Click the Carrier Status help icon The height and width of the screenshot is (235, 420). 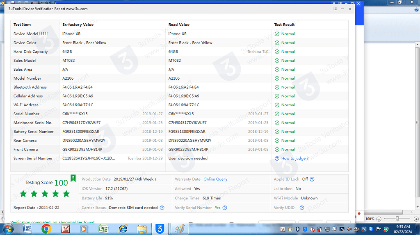(x=162, y=208)
